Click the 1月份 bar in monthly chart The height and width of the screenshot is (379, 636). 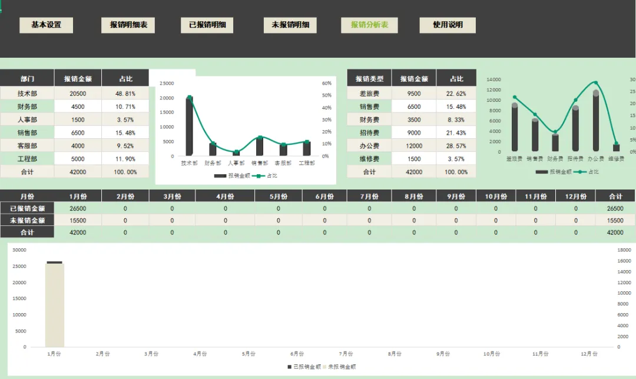click(55, 304)
